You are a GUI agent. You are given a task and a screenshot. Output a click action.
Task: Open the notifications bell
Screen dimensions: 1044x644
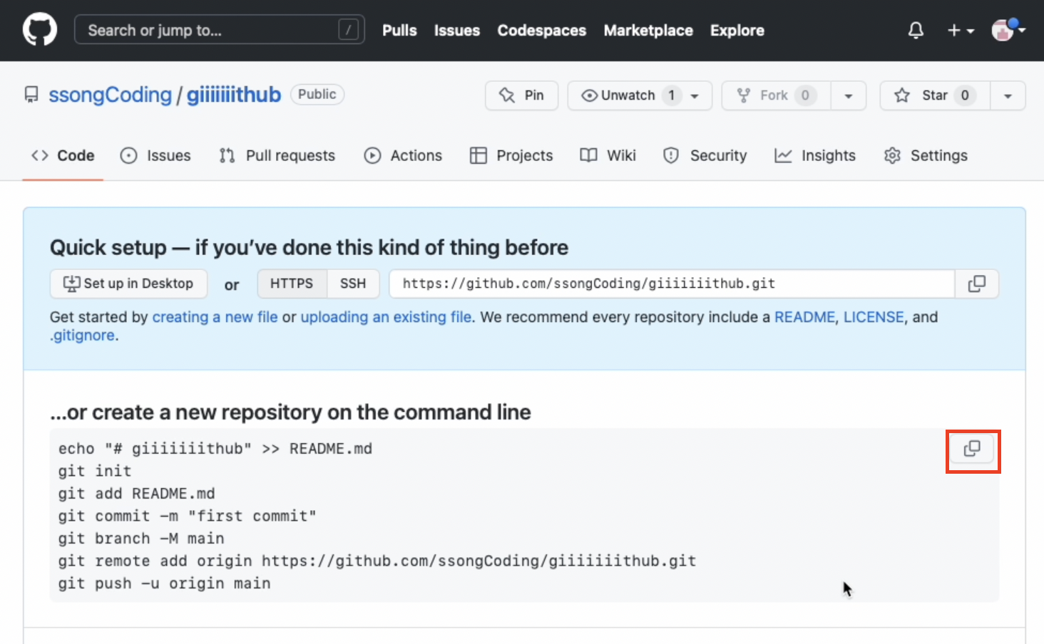(x=916, y=31)
